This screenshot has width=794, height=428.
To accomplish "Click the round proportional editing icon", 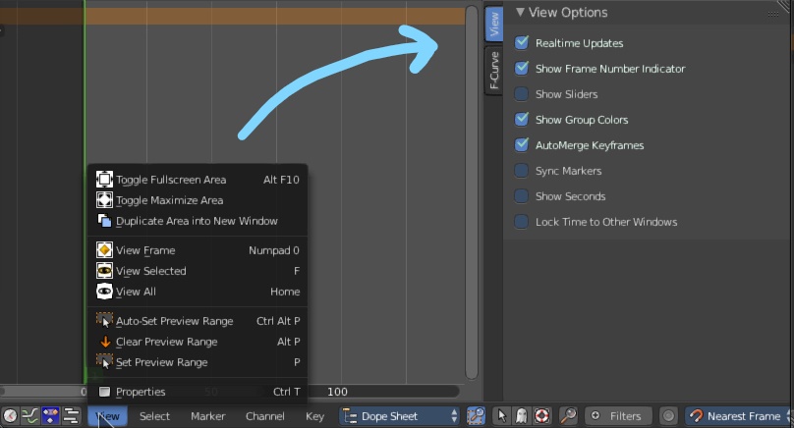I will (x=668, y=416).
